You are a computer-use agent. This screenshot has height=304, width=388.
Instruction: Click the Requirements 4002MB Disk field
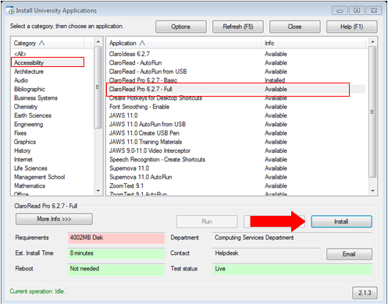point(116,238)
